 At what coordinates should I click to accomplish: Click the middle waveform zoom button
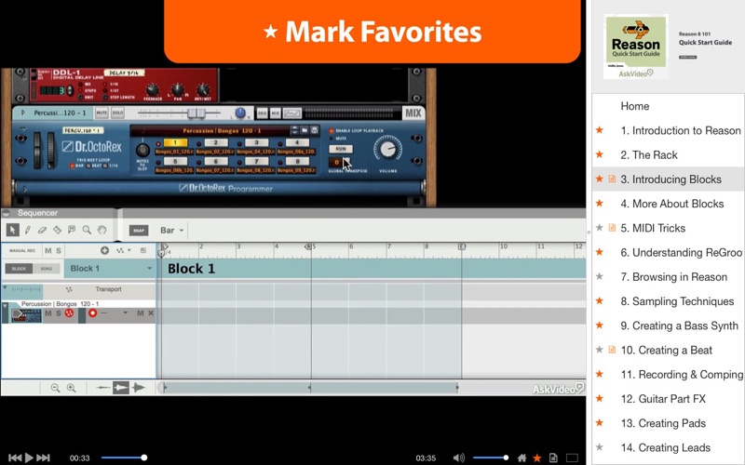(121, 388)
